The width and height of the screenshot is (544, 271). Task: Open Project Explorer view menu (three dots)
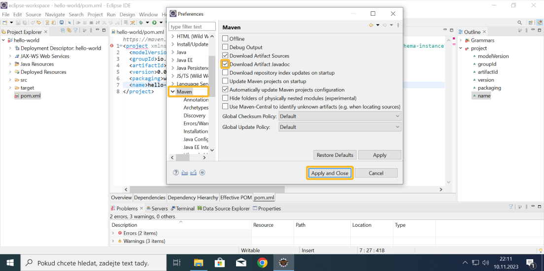(91, 30)
